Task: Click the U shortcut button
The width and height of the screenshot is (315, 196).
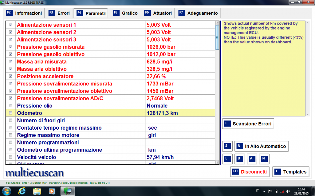Action: tap(240, 159)
